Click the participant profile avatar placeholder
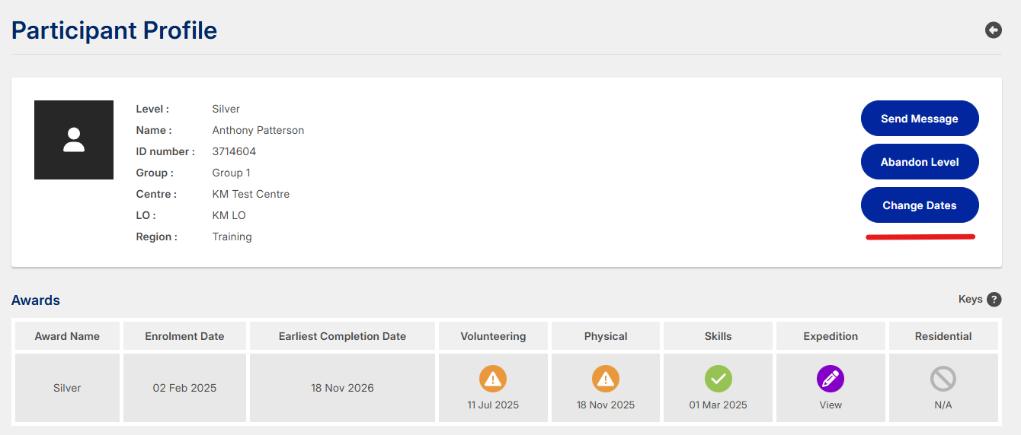The height and width of the screenshot is (435, 1021). (74, 140)
